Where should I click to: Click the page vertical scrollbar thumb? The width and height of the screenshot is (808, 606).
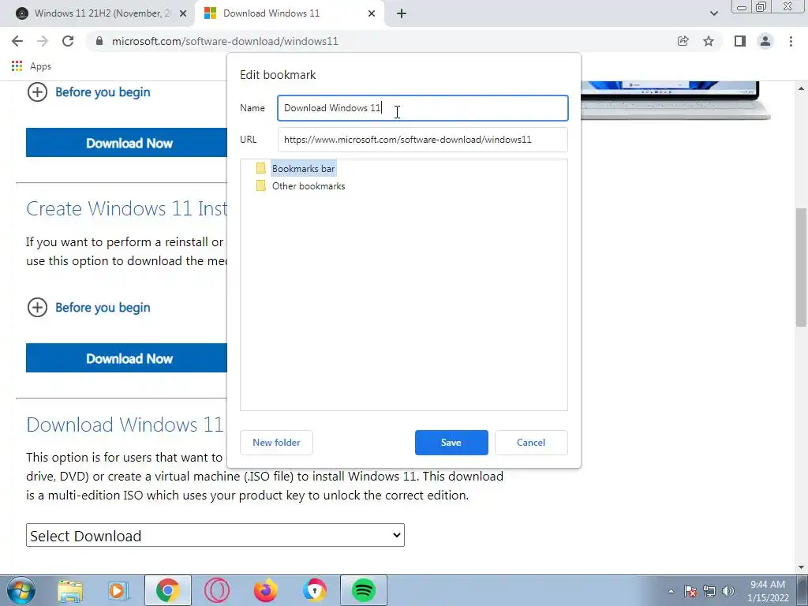[x=801, y=267]
